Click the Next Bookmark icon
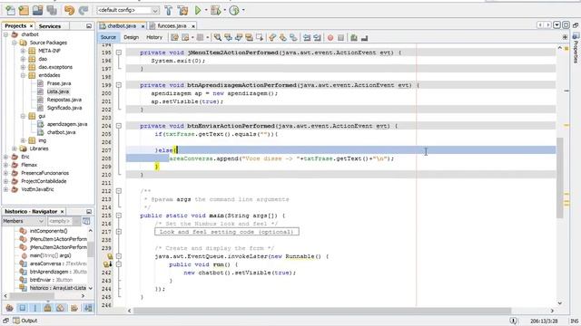This screenshot has height=326, width=581. [282, 37]
